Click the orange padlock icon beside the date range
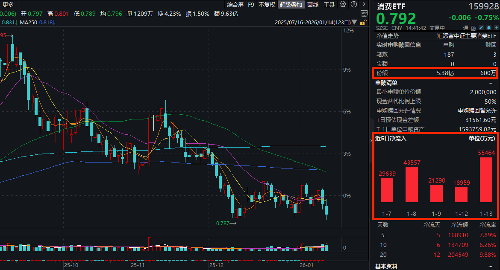 [362, 22]
